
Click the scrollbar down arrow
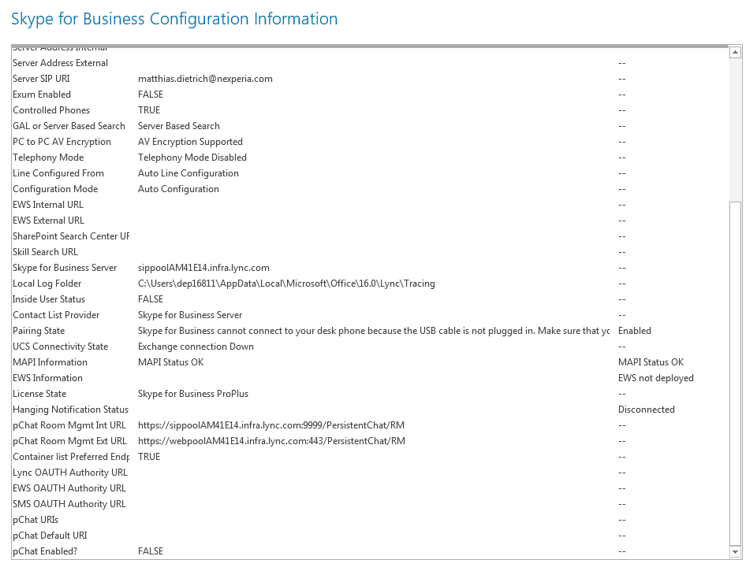735,552
